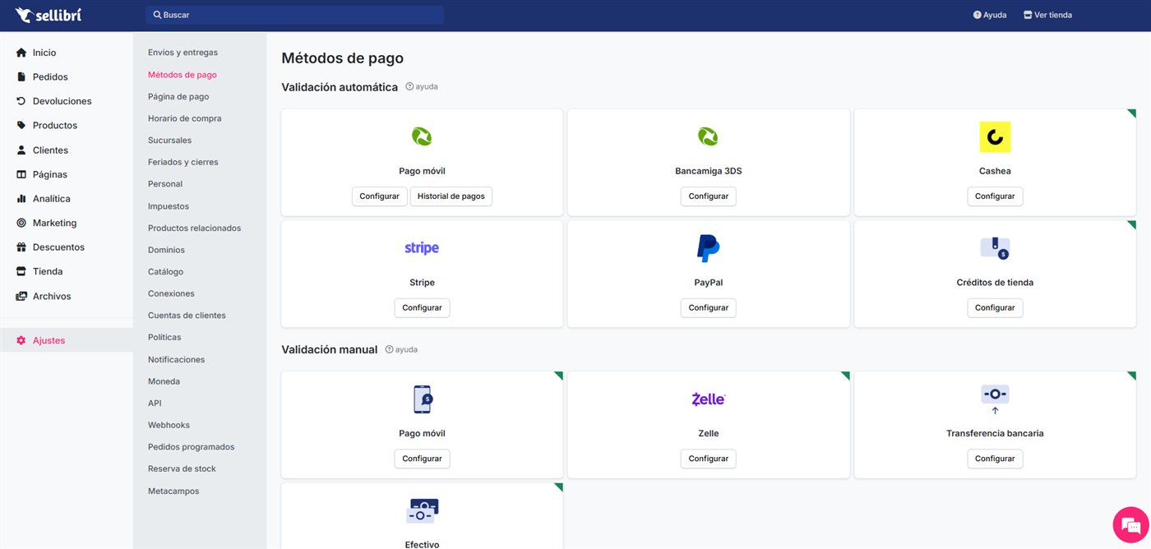Configure Stripe payment method
The width and height of the screenshot is (1151, 549).
click(422, 307)
